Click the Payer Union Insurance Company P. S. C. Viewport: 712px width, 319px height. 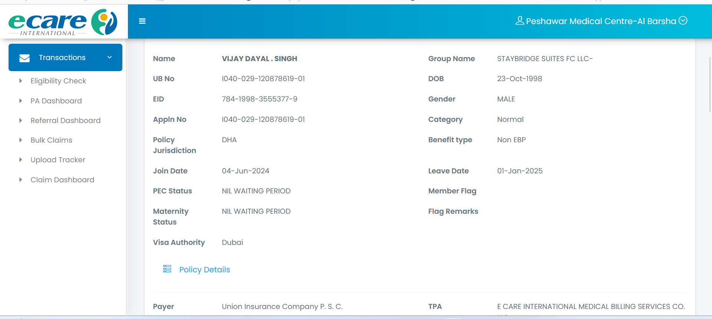282,306
